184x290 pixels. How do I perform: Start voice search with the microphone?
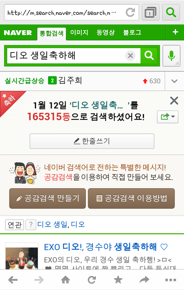click(x=171, y=56)
